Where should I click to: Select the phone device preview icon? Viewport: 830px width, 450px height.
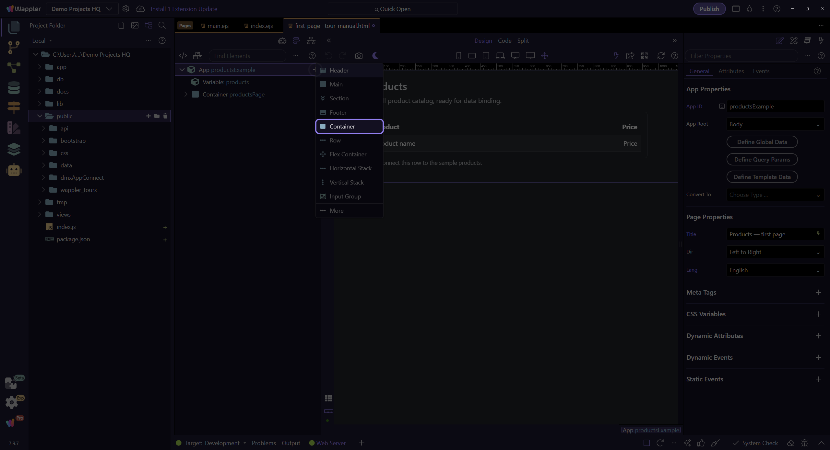click(x=458, y=56)
